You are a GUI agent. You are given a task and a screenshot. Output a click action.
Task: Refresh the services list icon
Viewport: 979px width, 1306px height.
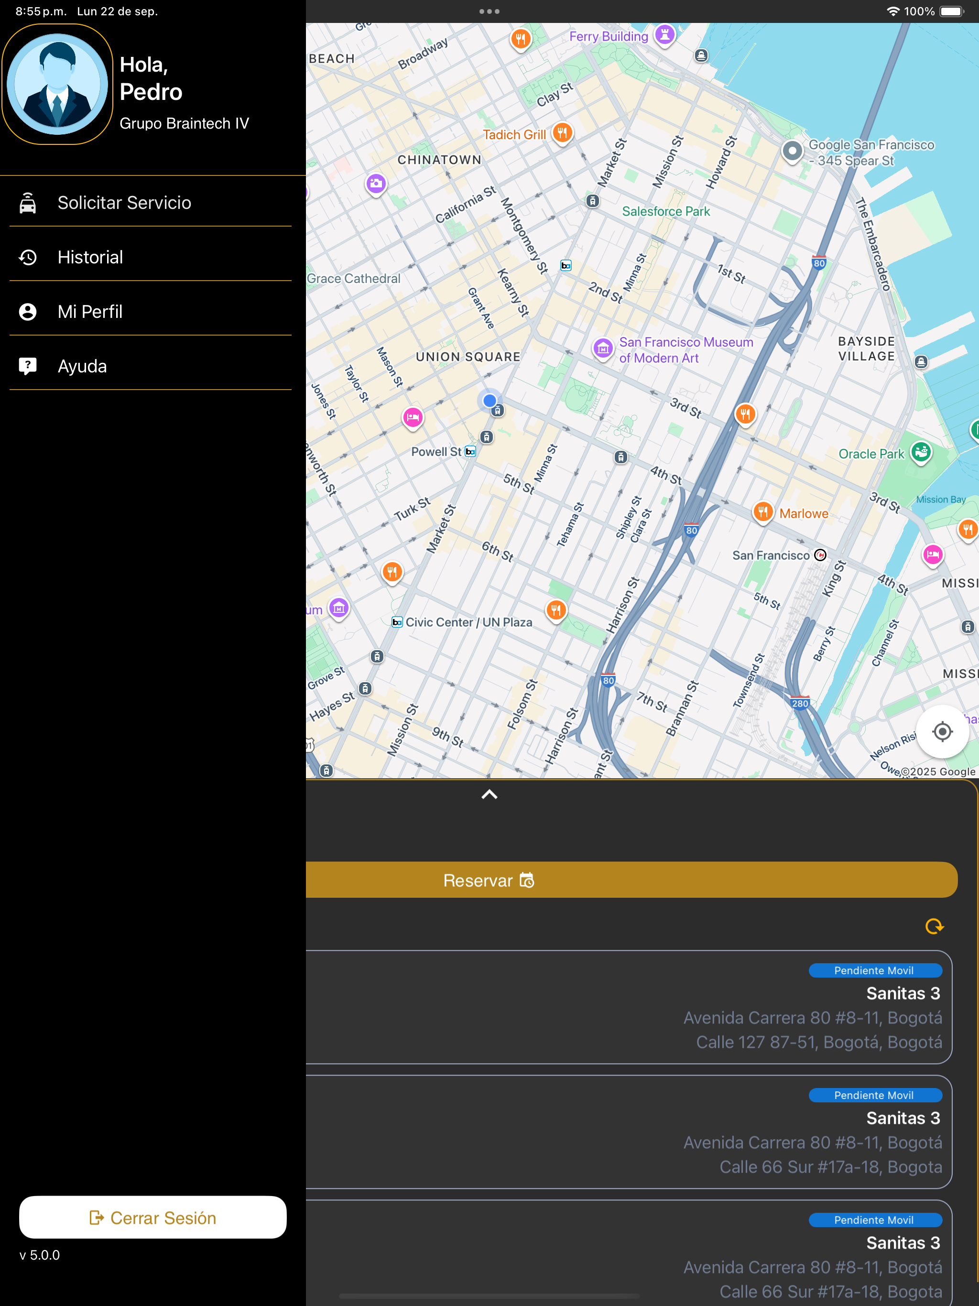(934, 926)
